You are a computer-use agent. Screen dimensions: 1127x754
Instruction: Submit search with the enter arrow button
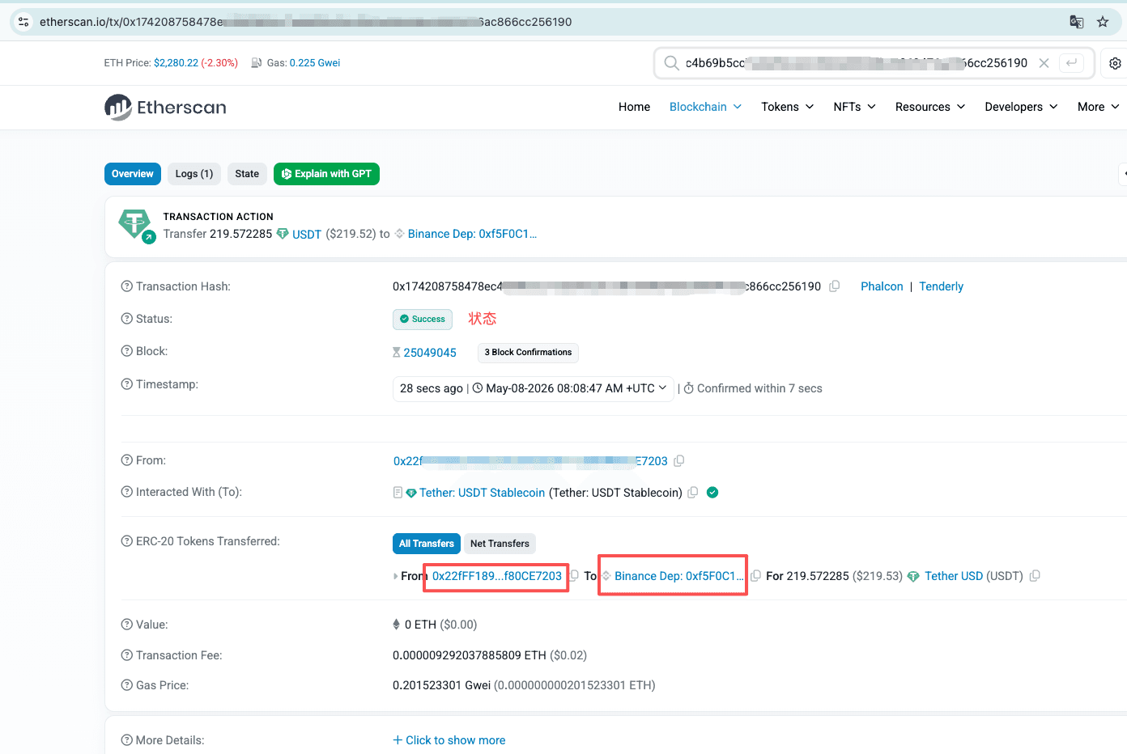[x=1071, y=63]
